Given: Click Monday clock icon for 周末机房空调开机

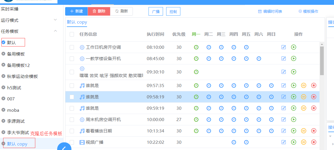Looking at the screenshot, I should [196, 119].
